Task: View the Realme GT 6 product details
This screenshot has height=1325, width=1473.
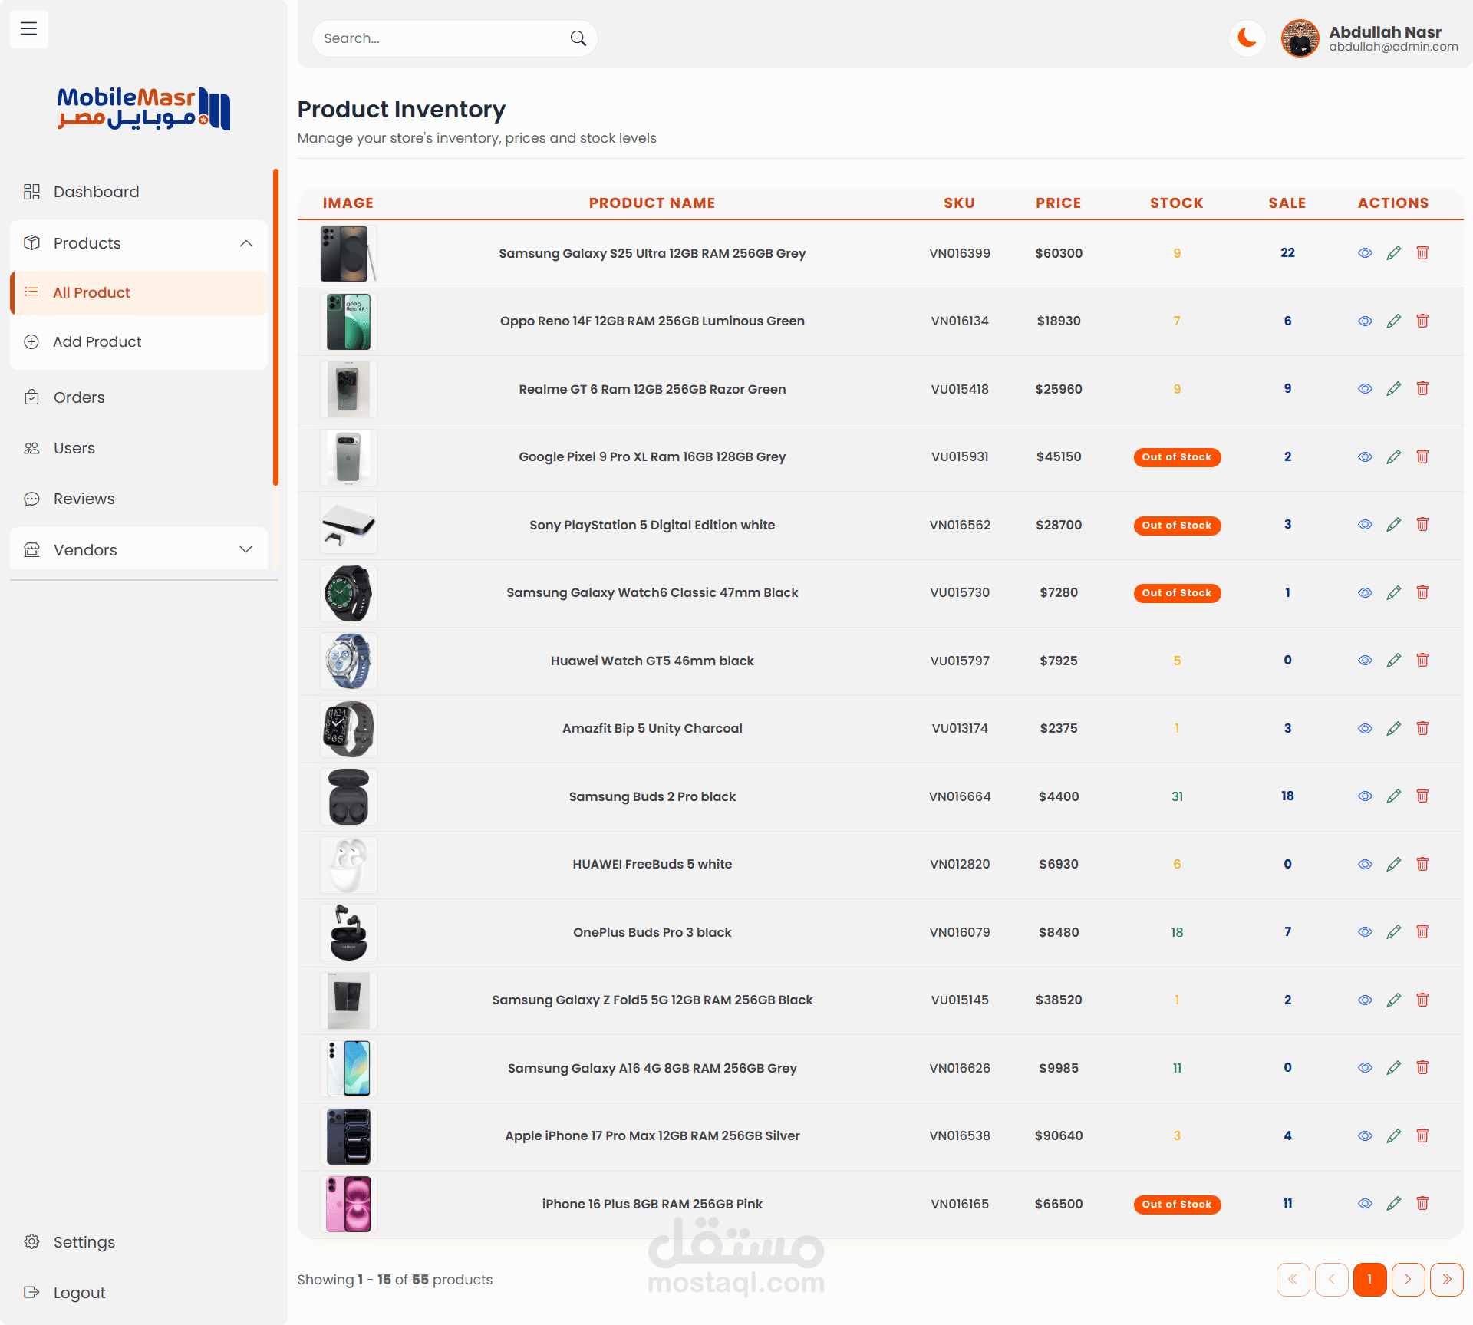Action: pos(1365,389)
